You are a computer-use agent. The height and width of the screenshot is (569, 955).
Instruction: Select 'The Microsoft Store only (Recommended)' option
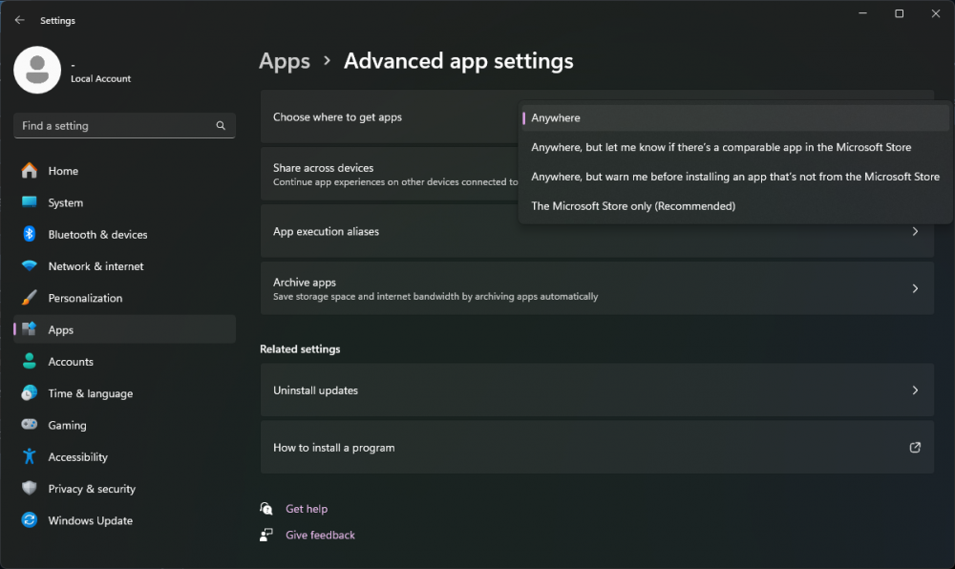(x=633, y=206)
